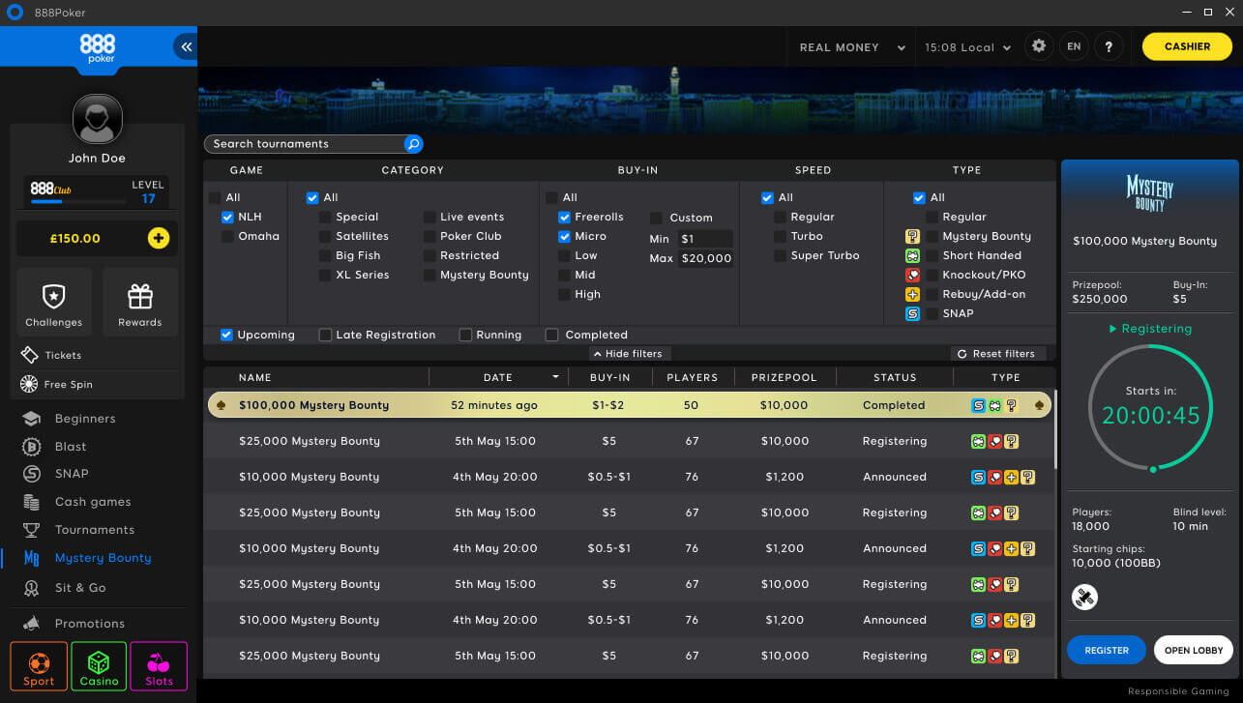This screenshot has height=703, width=1243.
Task: Open the Real Money dropdown
Action: (851, 47)
